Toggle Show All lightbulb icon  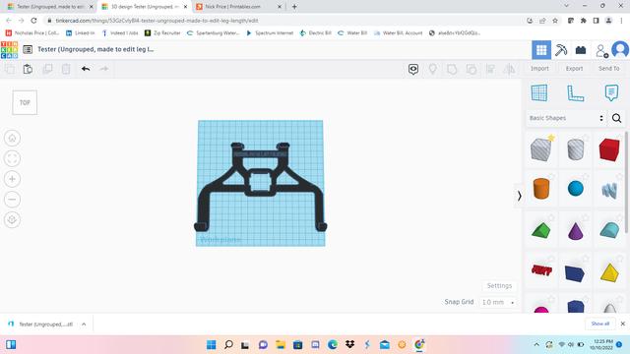pos(432,69)
